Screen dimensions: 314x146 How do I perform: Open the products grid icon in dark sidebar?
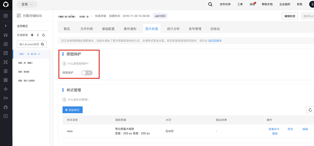tap(6, 16)
